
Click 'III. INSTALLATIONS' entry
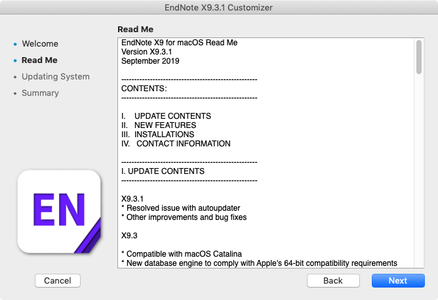pyautogui.click(x=157, y=135)
